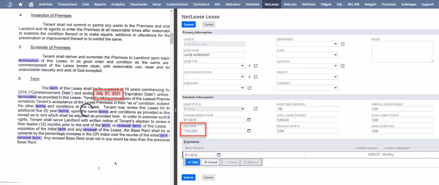Open the Subsidiary record link icon
The width and height of the screenshot is (439, 185).
click(x=250, y=88)
